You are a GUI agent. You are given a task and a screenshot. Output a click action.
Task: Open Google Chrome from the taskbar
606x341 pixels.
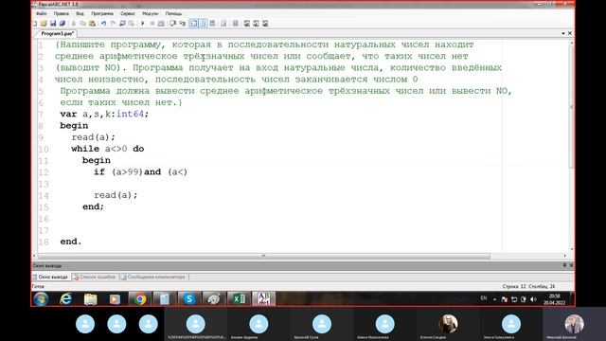tap(140, 299)
